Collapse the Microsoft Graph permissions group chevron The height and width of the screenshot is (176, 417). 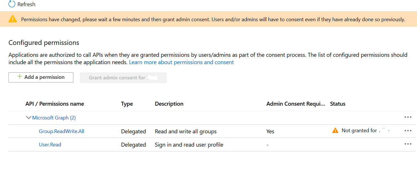pos(28,118)
